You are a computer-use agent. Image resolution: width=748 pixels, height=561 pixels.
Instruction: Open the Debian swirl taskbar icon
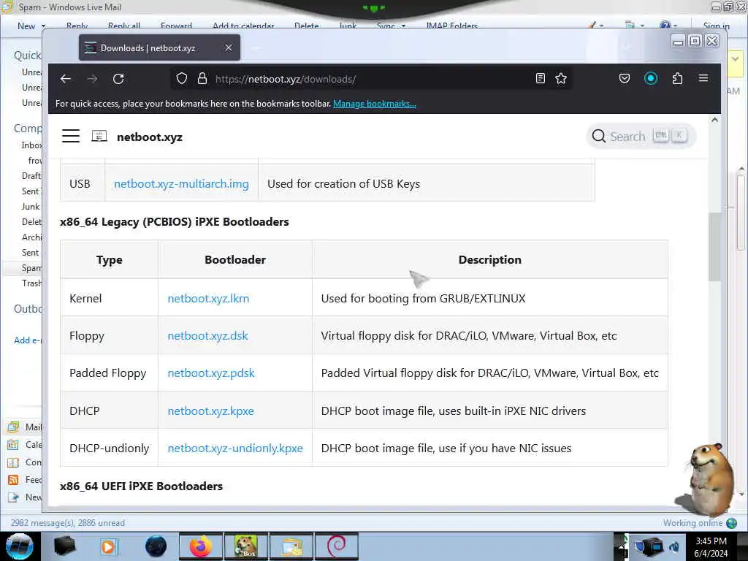[336, 546]
